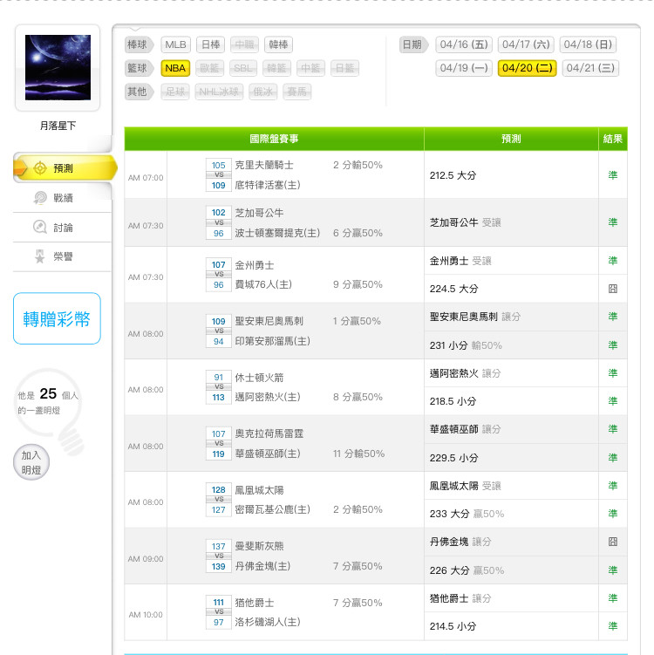Click the 月落星下 profile avatar image
Image resolution: width=654 pixels, height=655 pixels.
click(x=58, y=68)
